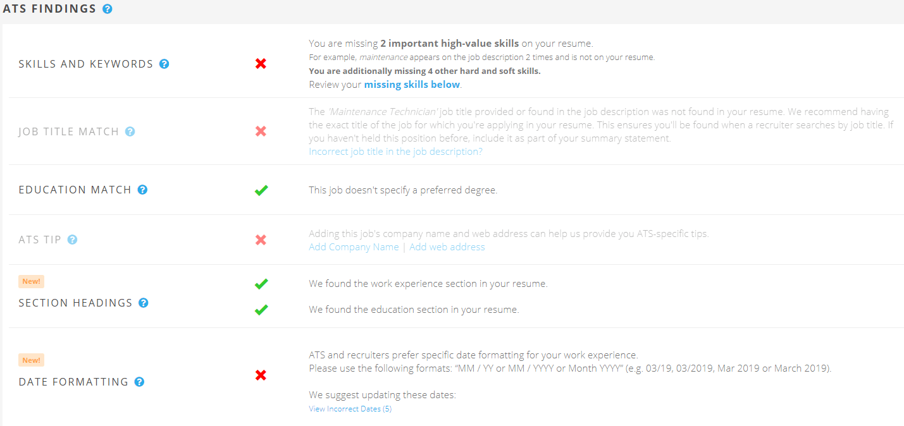904x426 pixels.
Task: Open the Education Match help icon
Action: point(142,189)
